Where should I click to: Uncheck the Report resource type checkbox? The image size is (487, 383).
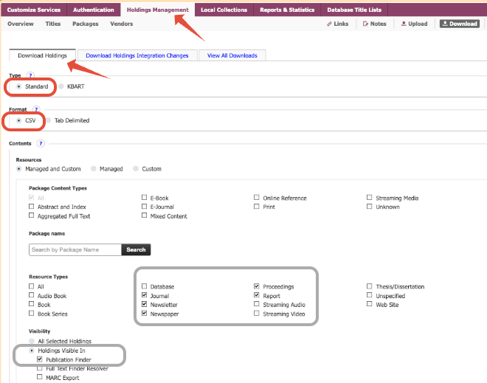[x=257, y=295]
